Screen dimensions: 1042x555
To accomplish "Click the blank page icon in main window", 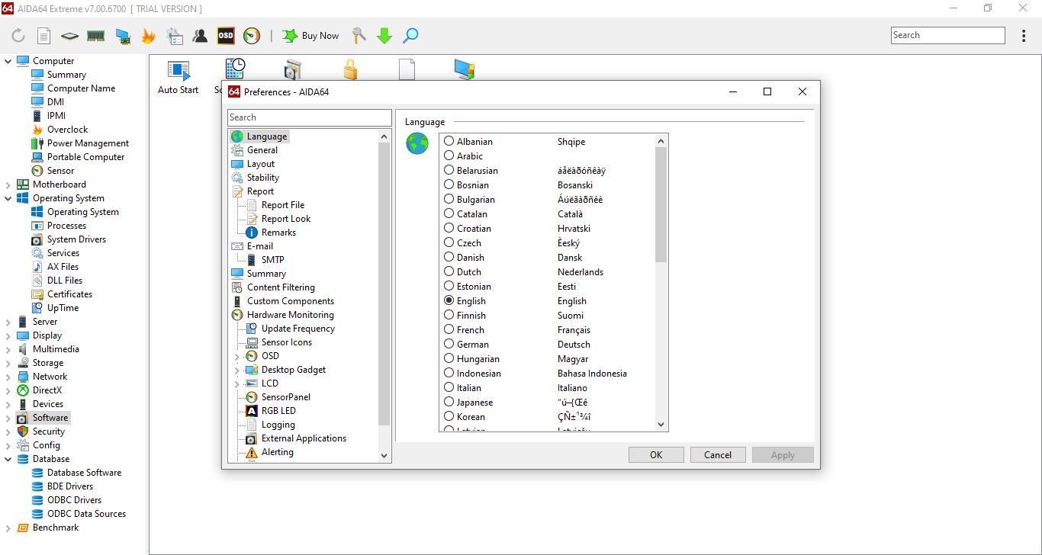I will (x=407, y=69).
